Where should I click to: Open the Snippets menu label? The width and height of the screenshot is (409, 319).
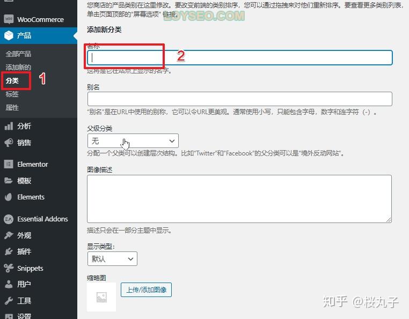tap(30, 268)
